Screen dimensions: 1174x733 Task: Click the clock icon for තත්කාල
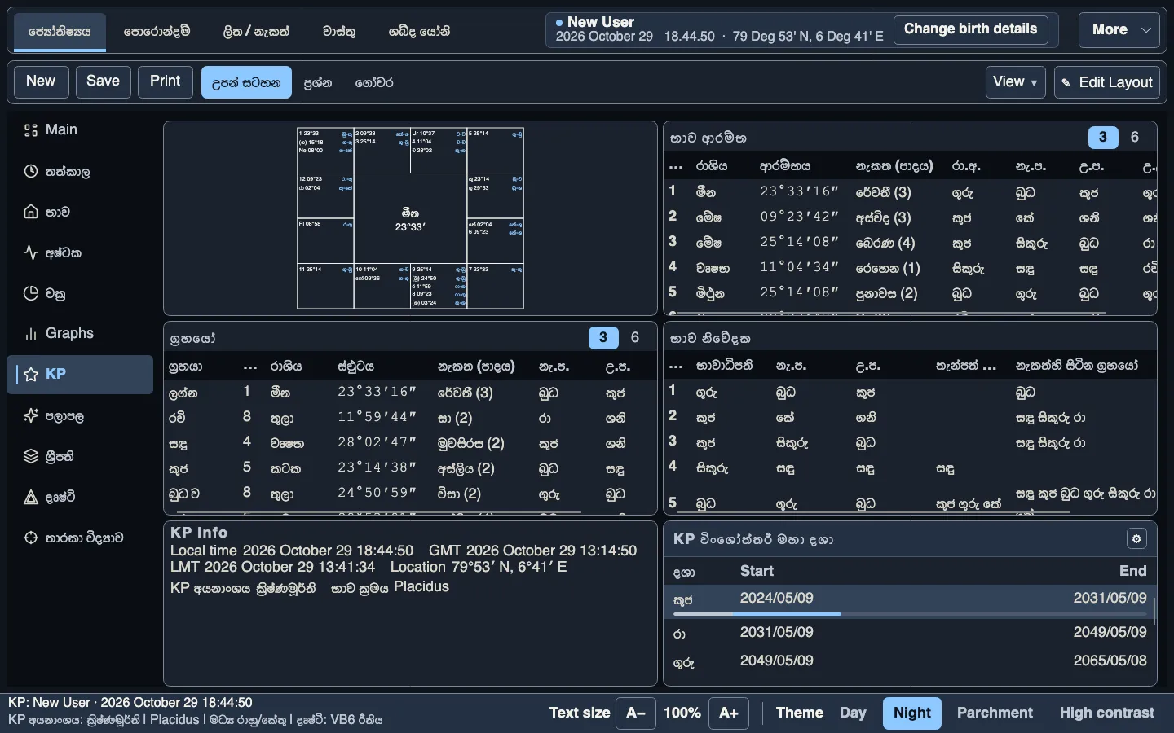(31, 171)
